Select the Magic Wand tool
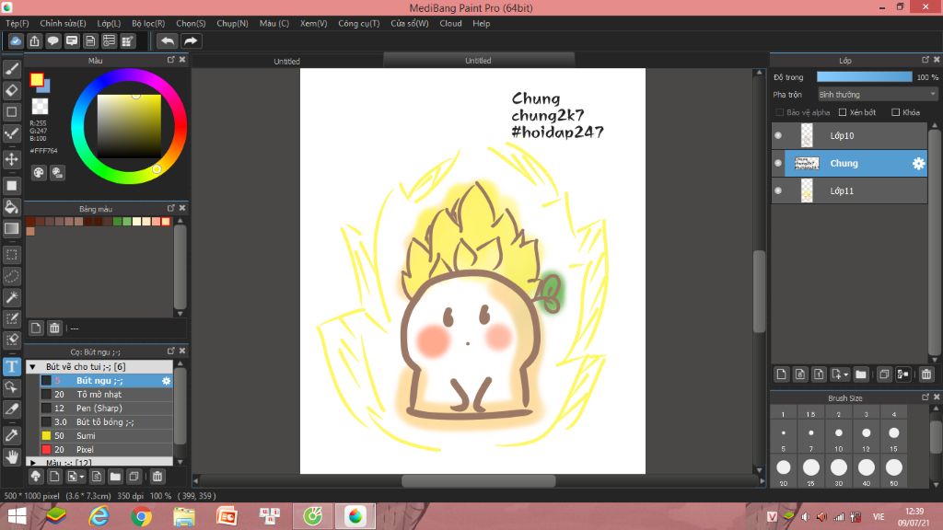The image size is (943, 530). click(x=11, y=297)
